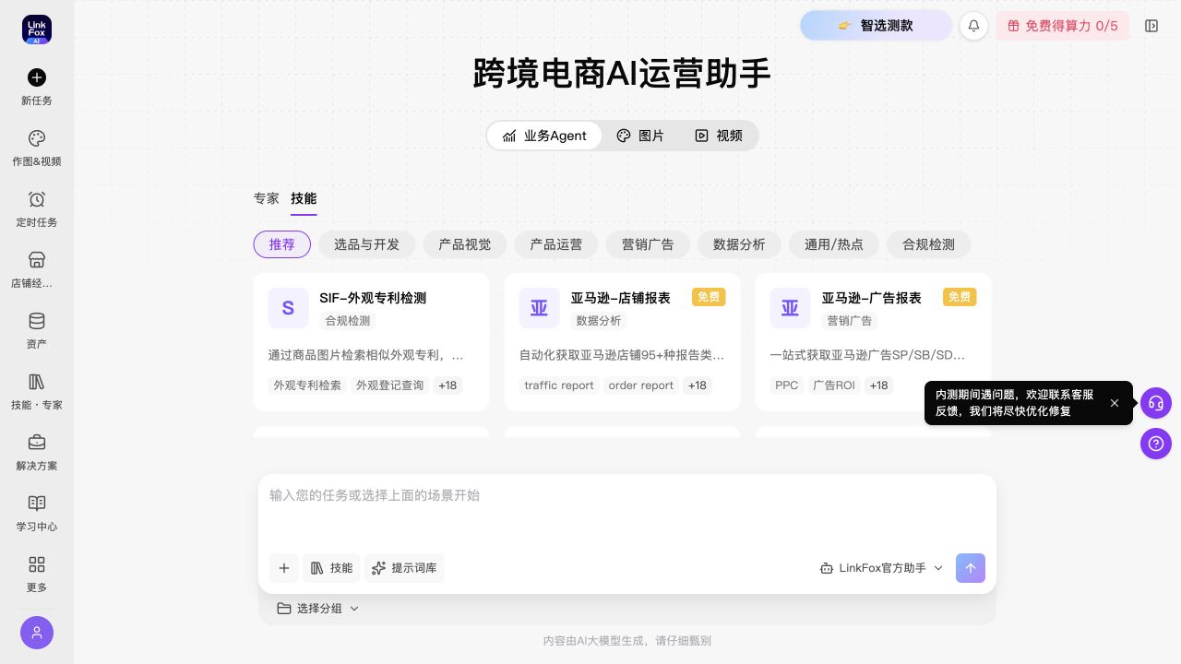Select the 合规检测 category filter

[x=929, y=244]
